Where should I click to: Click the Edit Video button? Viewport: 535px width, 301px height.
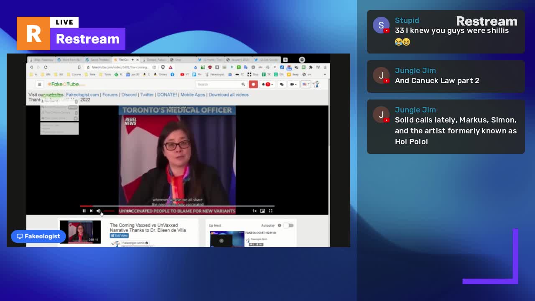click(x=119, y=236)
